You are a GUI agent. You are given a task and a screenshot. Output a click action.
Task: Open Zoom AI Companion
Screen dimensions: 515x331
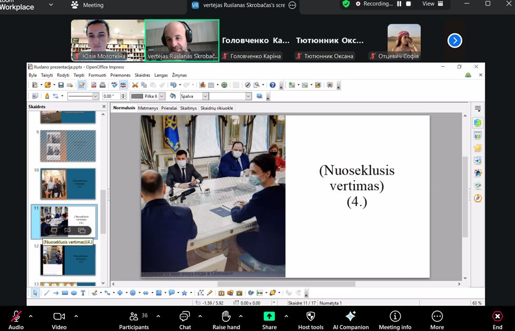pyautogui.click(x=350, y=320)
